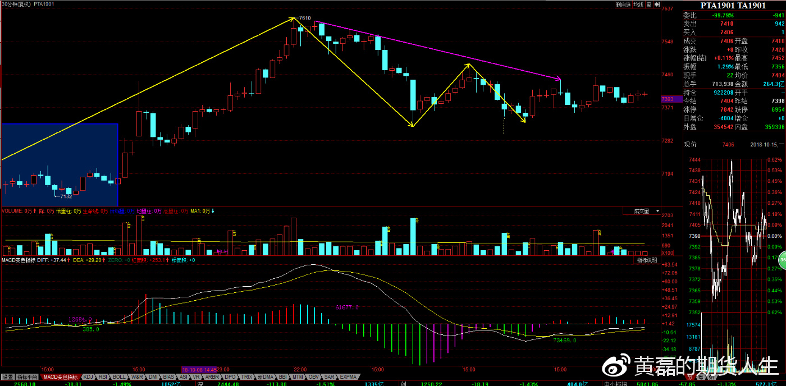786x386 pixels.
Task: Click the MA1 indicator arrow in volume header
Action: click(x=213, y=212)
